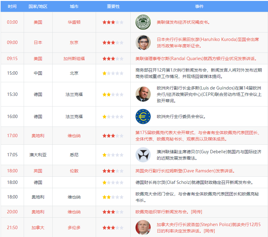The height and width of the screenshot is (237, 268).
Task: Click the European Central Bank euro logo
Action: [x=143, y=117]
